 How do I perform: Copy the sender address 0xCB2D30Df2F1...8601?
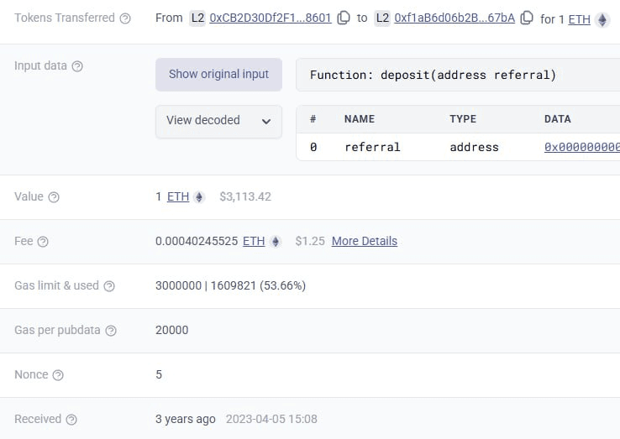(x=344, y=18)
